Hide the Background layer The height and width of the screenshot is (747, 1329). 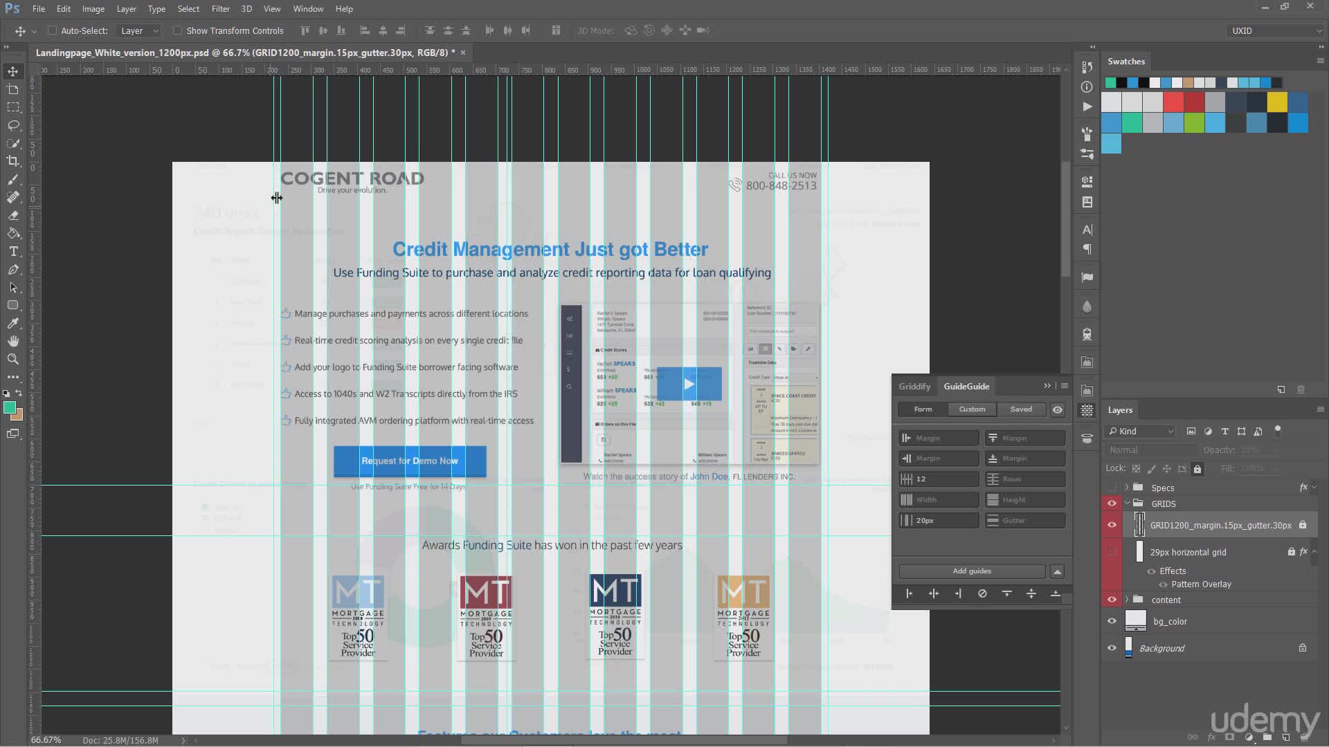pos(1112,648)
